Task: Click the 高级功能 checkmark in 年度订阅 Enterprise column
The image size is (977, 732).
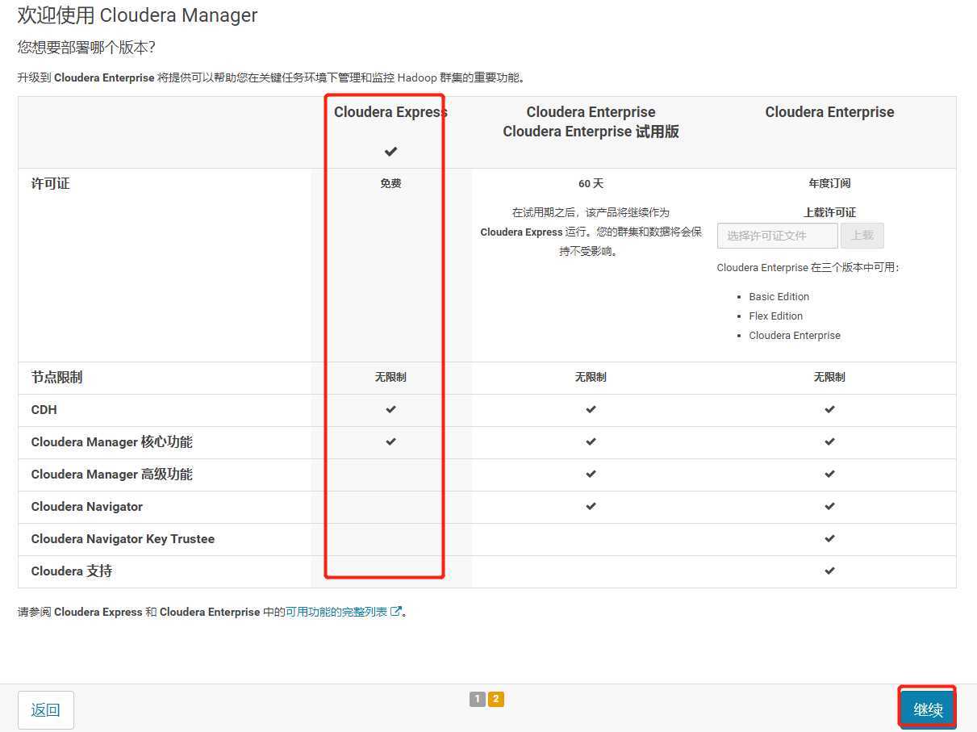Action: (x=829, y=474)
